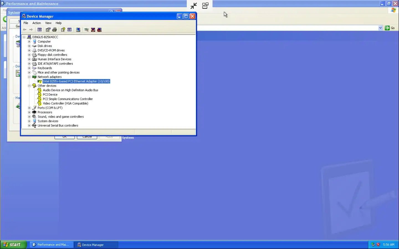Select the Video Controller (VGA Compatible) icon
399x249 pixels.
click(x=40, y=103)
